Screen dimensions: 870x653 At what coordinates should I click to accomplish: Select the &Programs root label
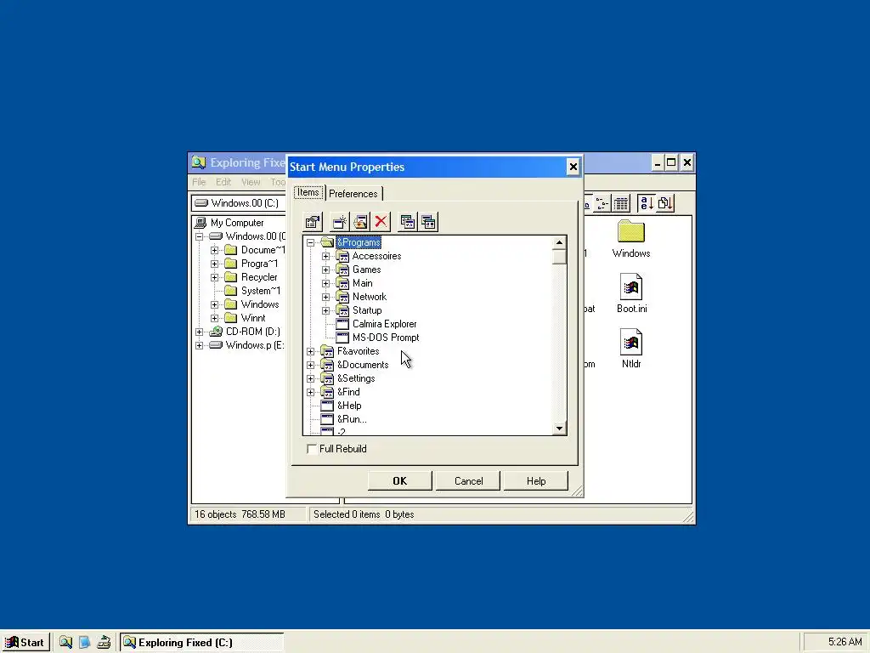coord(359,242)
